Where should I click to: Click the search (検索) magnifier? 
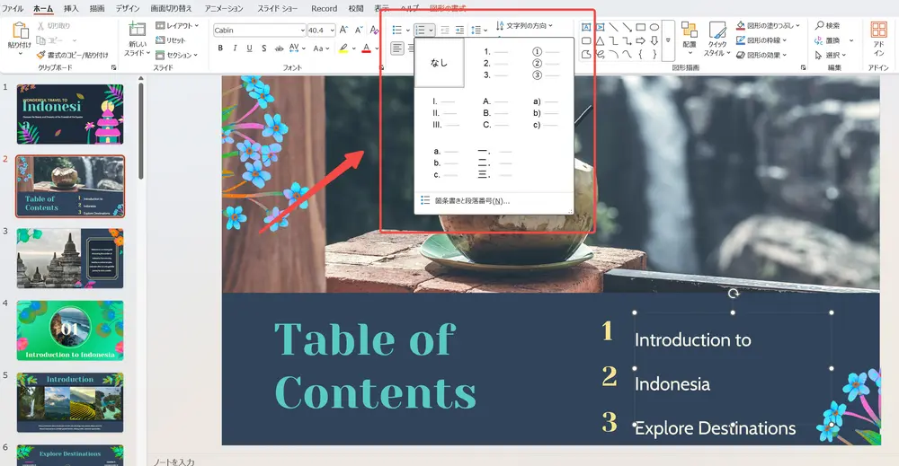tap(819, 25)
